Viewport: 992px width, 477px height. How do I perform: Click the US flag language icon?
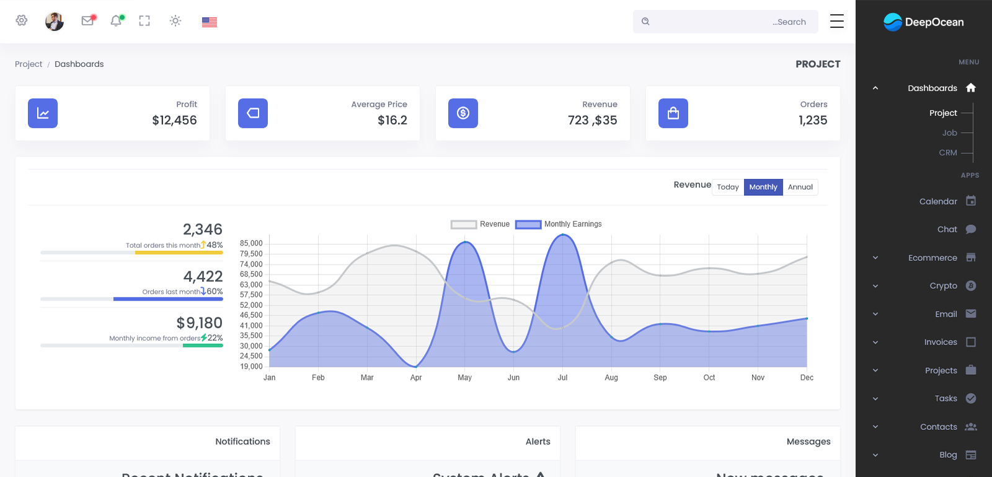[210, 22]
